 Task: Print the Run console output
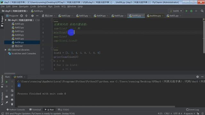point(12,100)
